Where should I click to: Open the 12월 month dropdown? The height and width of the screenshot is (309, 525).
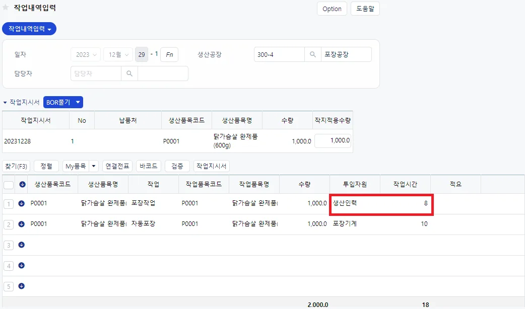118,54
